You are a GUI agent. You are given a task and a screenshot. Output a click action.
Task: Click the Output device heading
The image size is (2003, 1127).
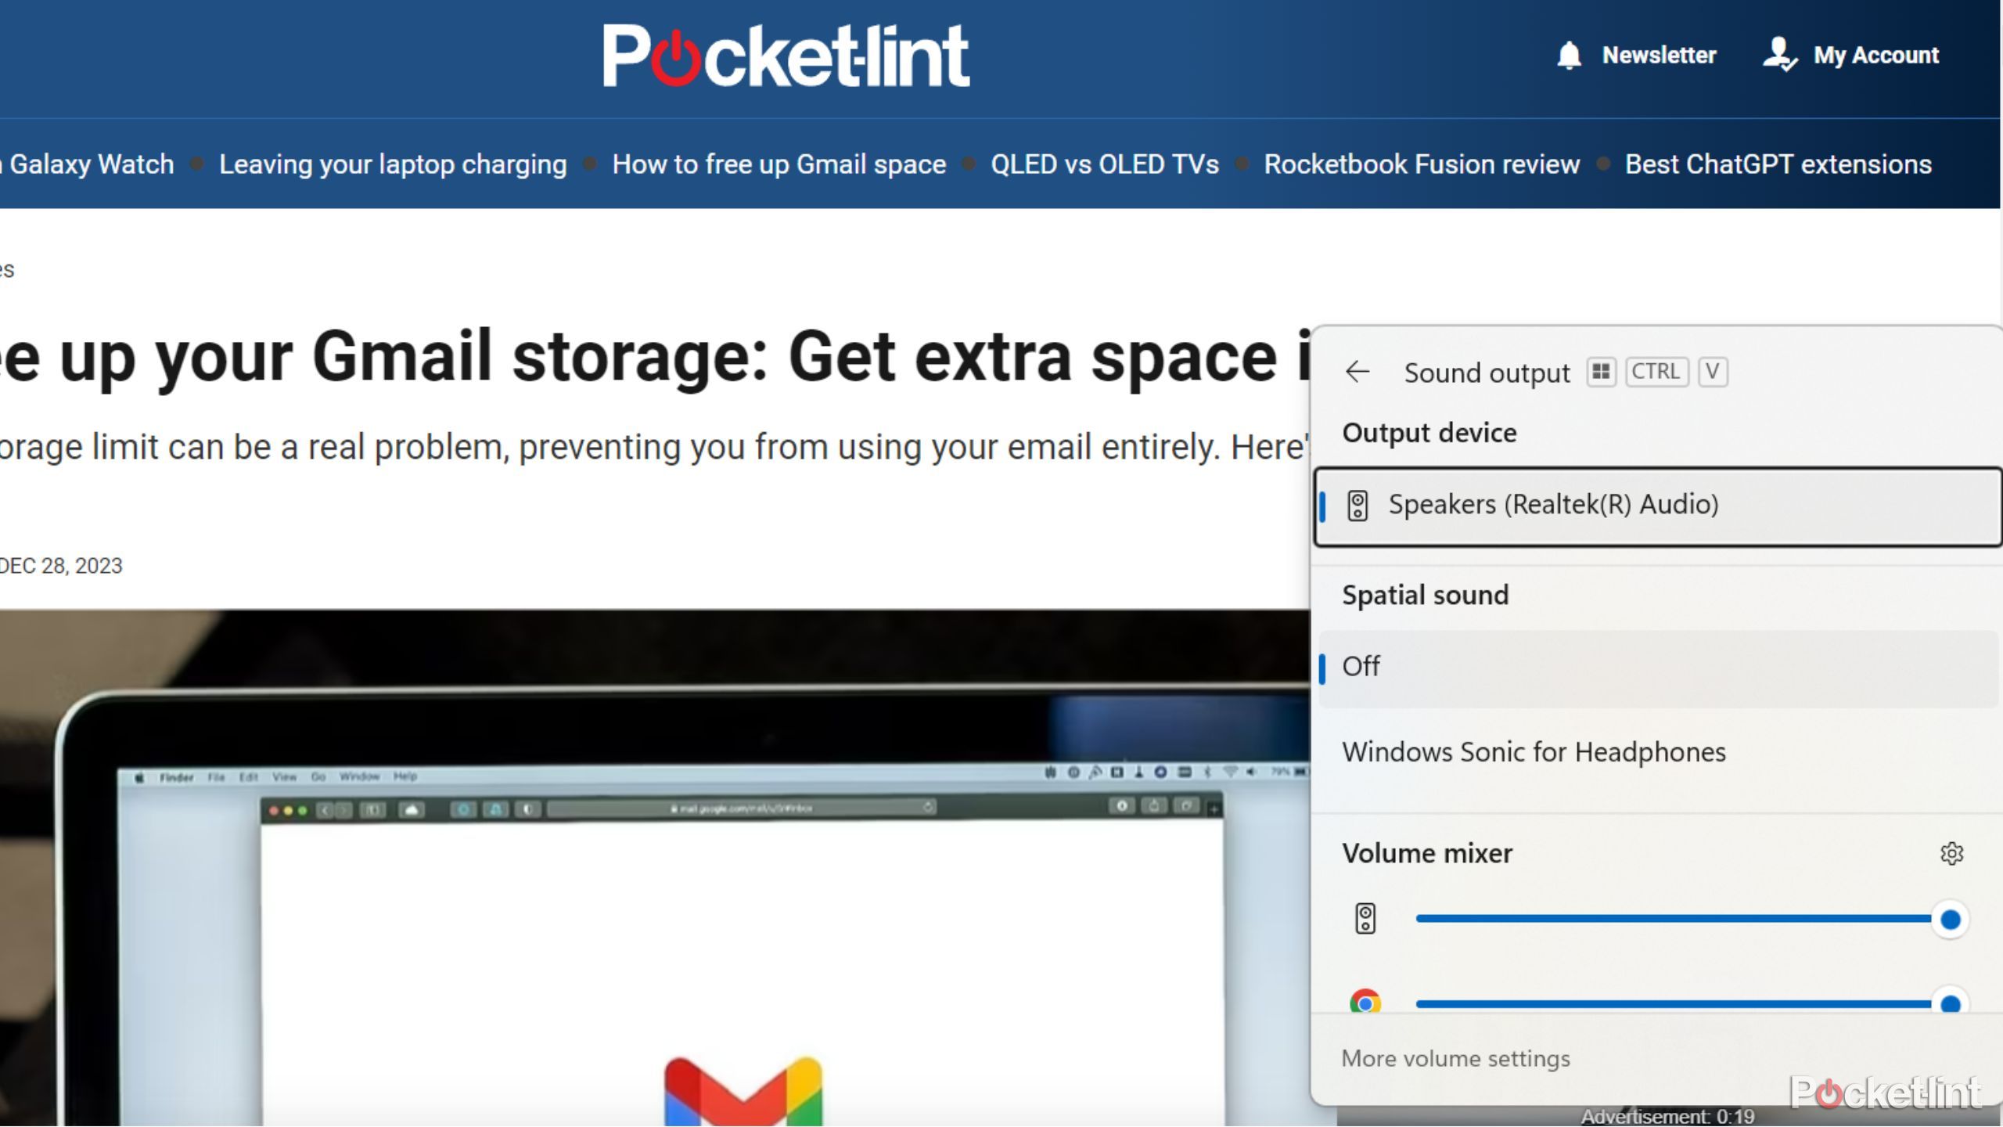coord(1429,433)
